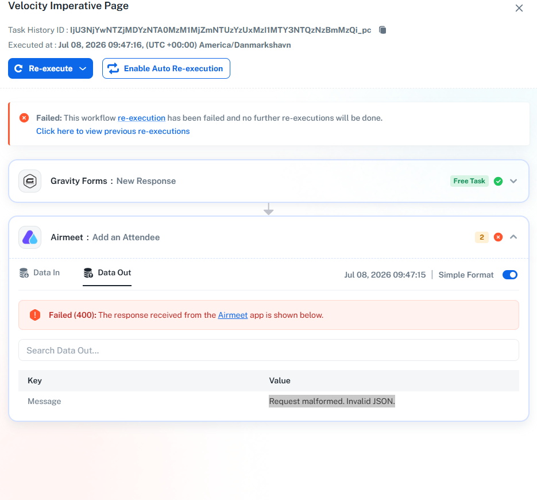This screenshot has height=500, width=537.
Task: Copy the Task History ID
Action: click(x=383, y=30)
